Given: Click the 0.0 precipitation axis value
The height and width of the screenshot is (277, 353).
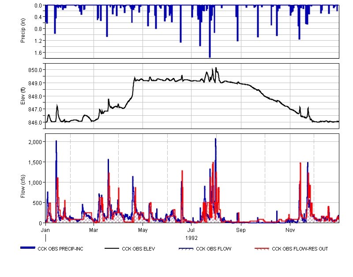Looking at the screenshot, I should 38,6.
